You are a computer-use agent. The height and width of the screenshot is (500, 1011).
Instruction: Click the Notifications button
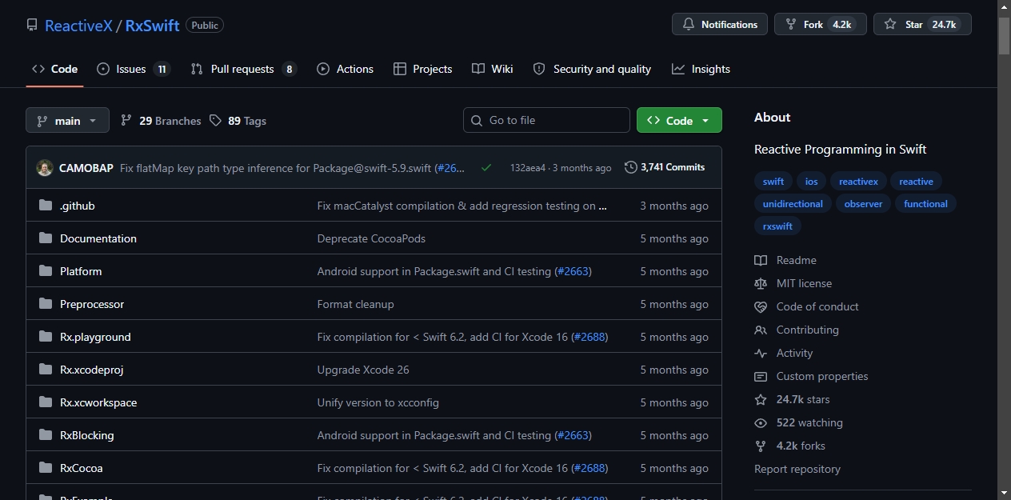[720, 25]
